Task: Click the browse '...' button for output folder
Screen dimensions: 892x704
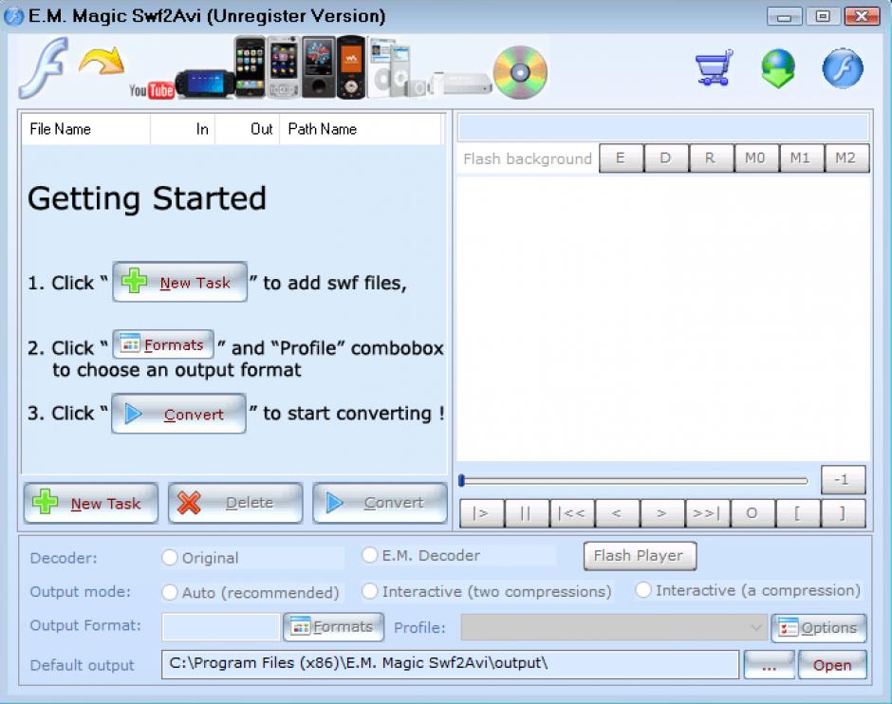Action: tap(770, 665)
